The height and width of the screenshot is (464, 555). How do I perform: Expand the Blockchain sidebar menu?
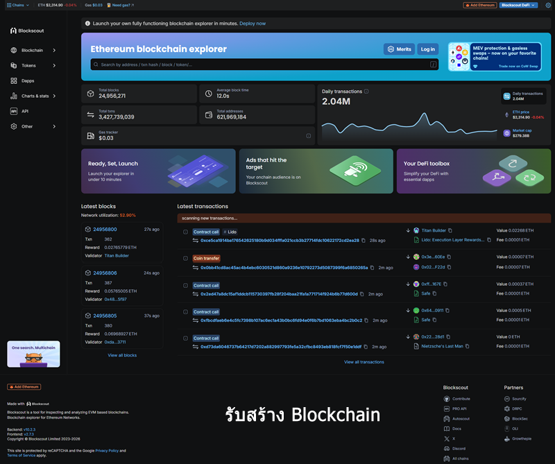(33, 50)
